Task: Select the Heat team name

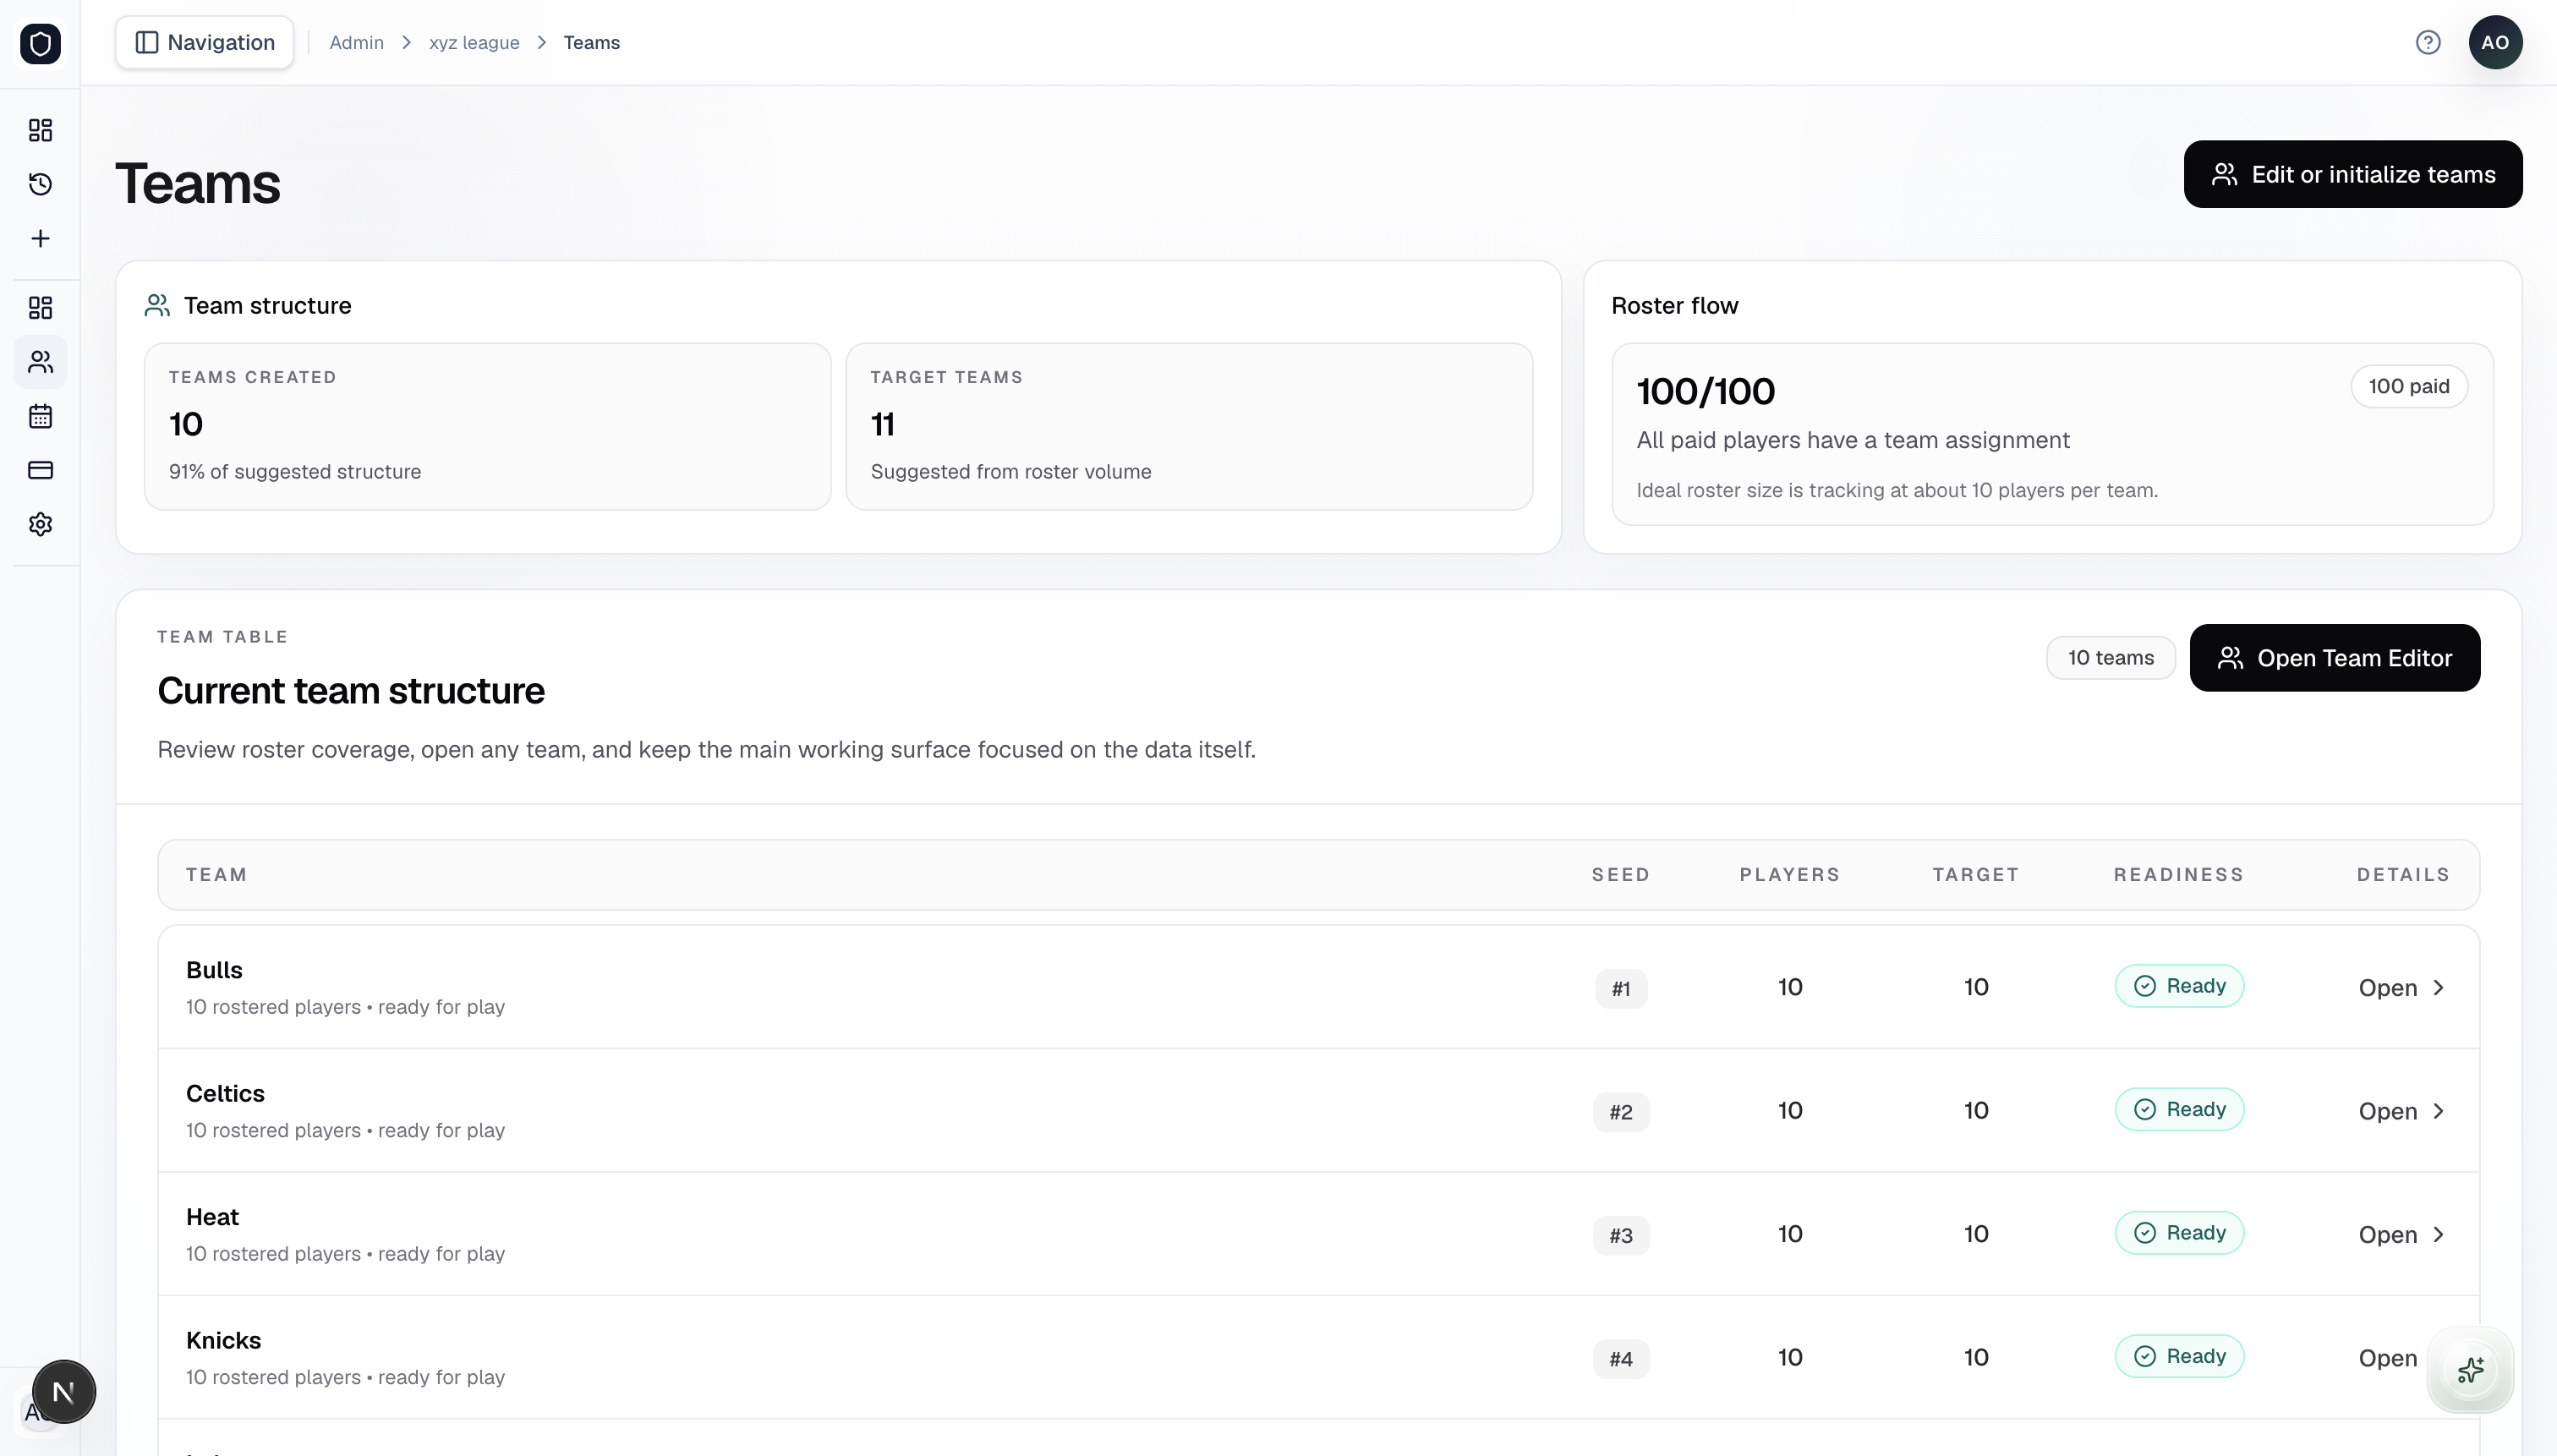Action: pyautogui.click(x=212, y=1217)
